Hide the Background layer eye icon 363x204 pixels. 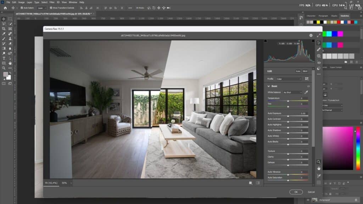pyautogui.click(x=308, y=200)
